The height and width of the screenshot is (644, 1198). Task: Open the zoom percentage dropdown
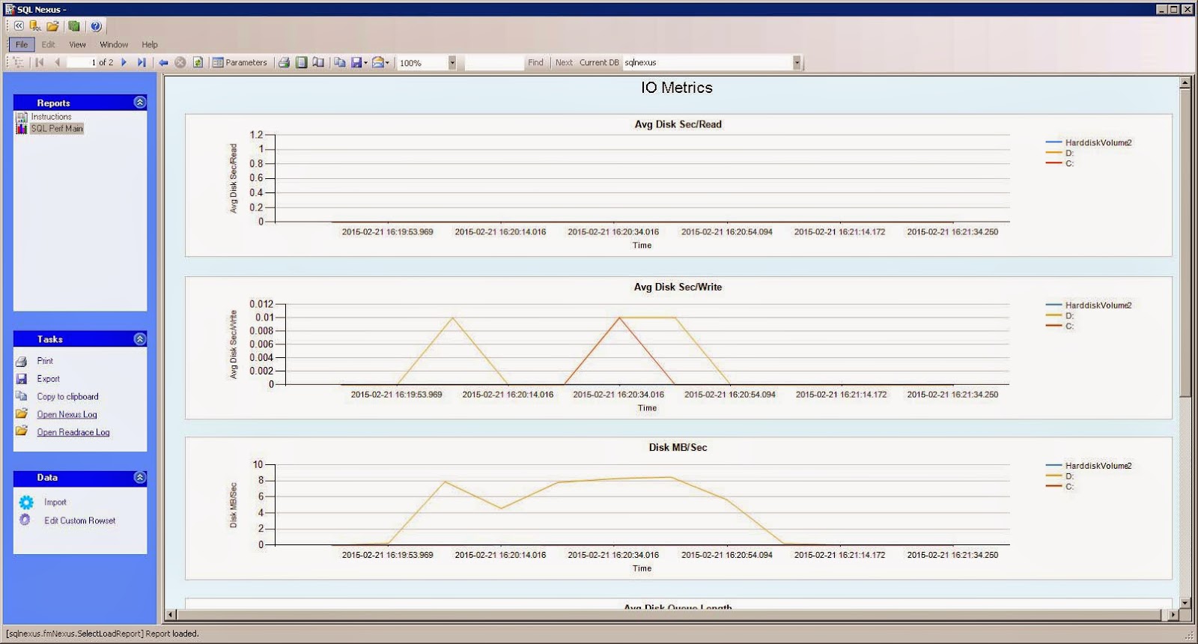coord(452,63)
